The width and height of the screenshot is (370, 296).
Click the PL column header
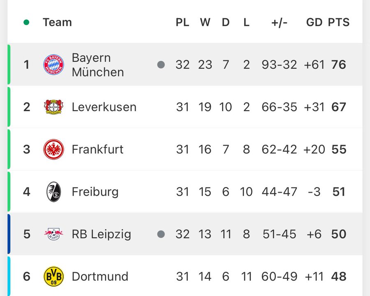pyautogui.click(x=183, y=22)
